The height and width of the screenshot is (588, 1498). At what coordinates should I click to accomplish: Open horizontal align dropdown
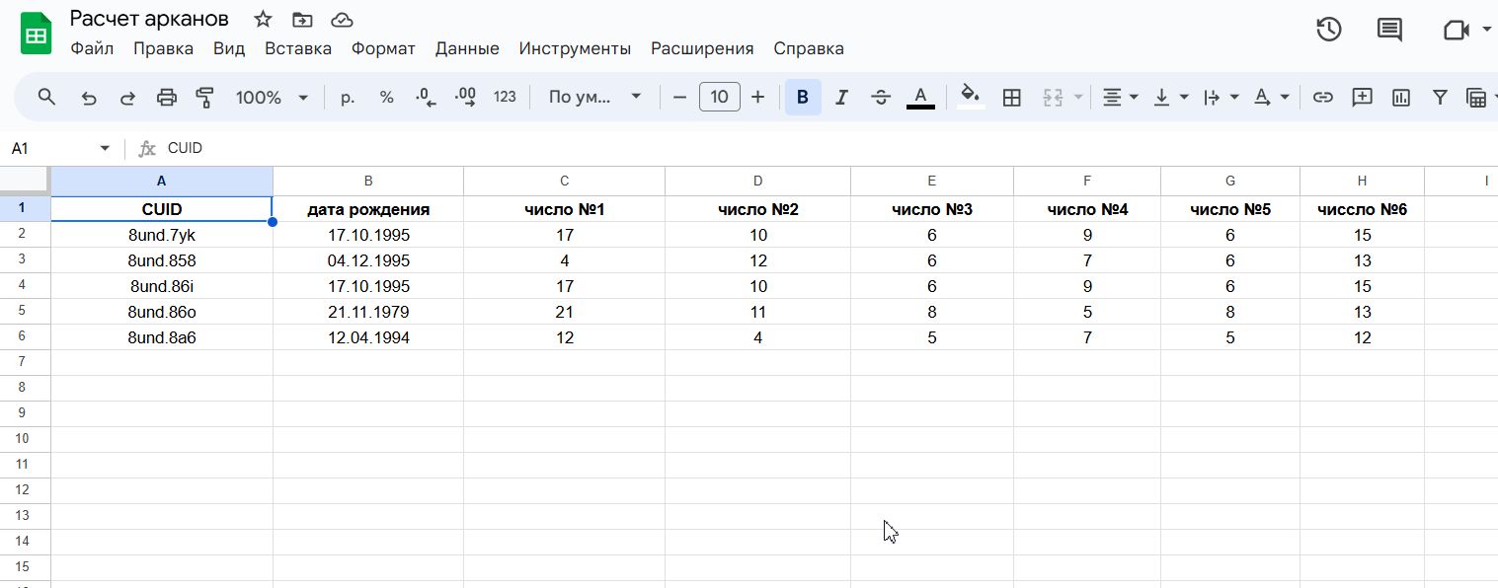1120,97
